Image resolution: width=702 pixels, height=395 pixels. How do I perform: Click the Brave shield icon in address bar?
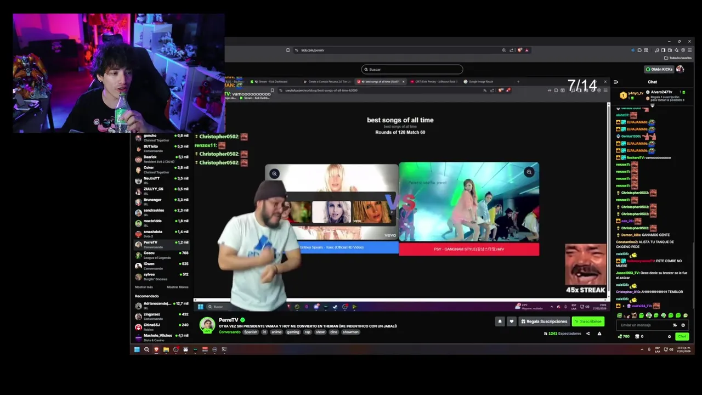click(x=520, y=50)
